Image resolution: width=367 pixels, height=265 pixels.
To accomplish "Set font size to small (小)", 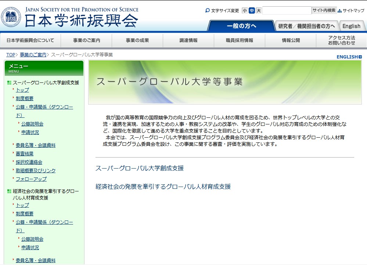I will 245,11.
